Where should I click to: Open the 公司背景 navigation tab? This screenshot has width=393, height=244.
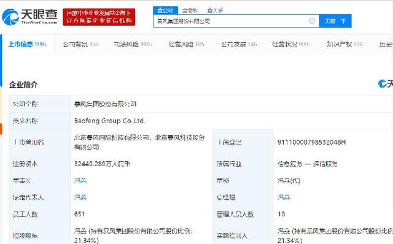pyautogui.click(x=80, y=44)
